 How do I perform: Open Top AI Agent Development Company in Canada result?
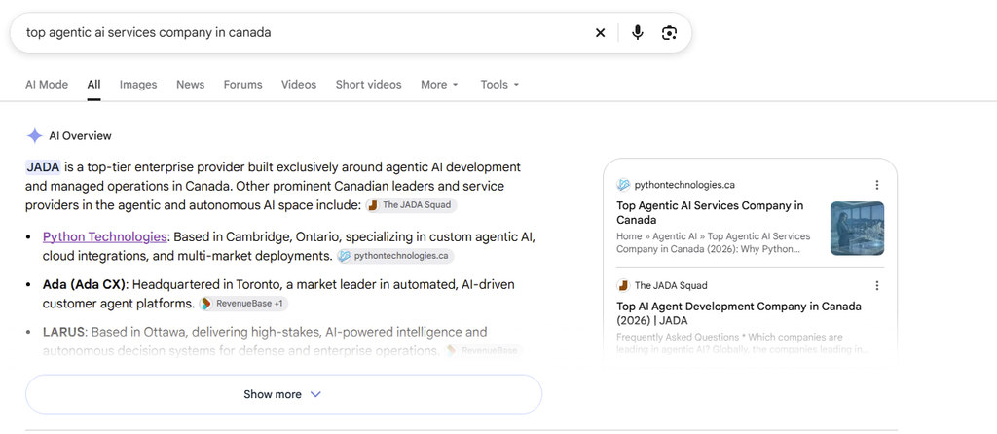pos(739,313)
